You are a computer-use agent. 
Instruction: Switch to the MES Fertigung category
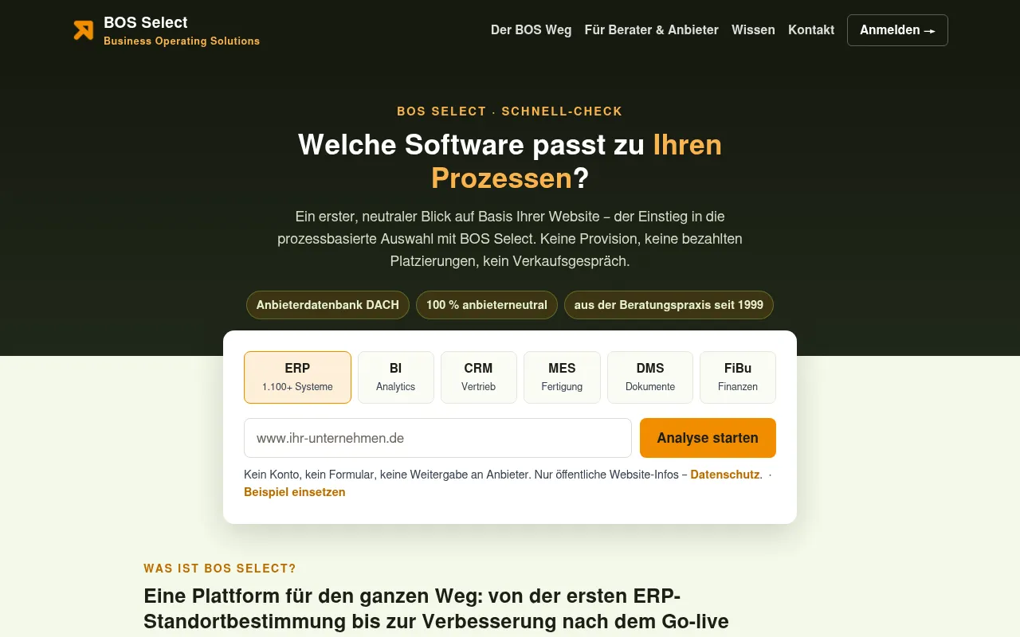coord(562,377)
